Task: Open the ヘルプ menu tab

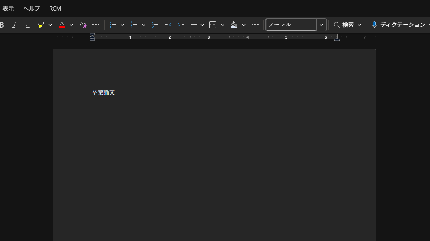Action: (x=31, y=9)
